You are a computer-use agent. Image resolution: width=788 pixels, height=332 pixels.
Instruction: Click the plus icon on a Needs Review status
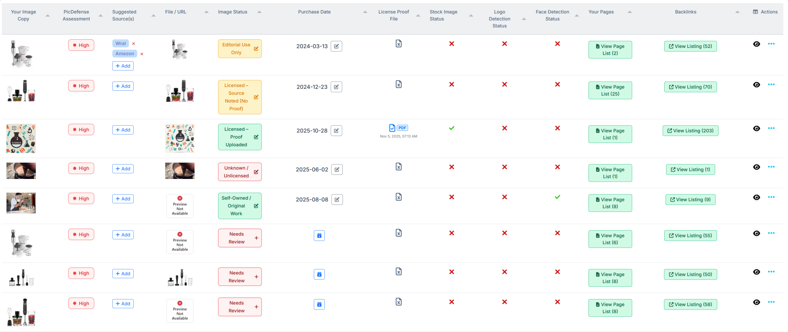pos(256,238)
